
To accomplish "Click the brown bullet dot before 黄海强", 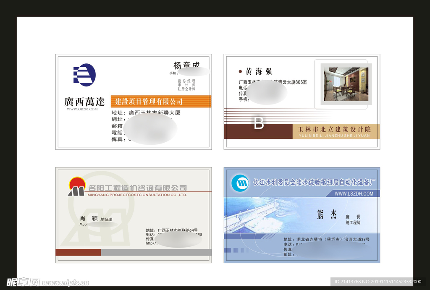I will (240, 72).
